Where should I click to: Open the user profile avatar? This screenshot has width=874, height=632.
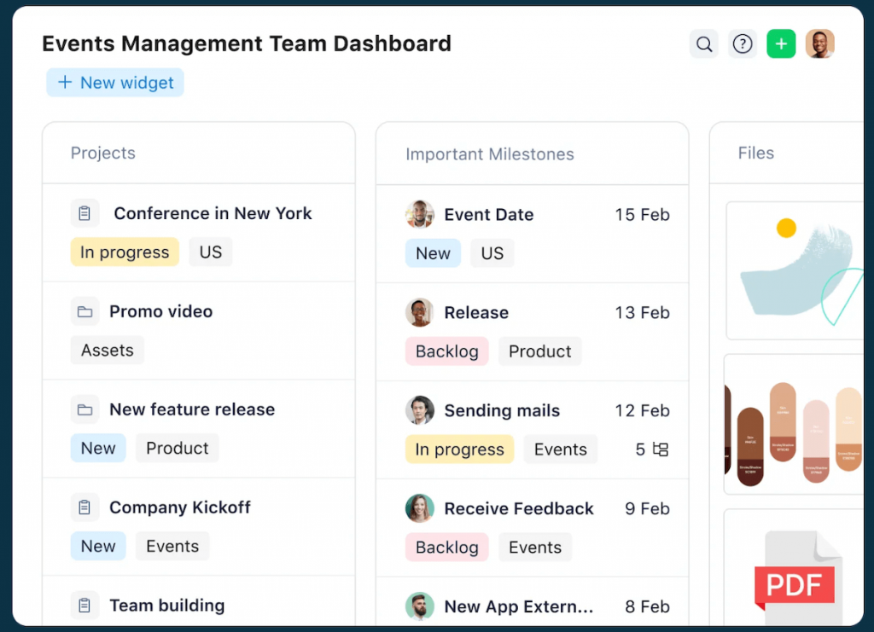point(819,44)
